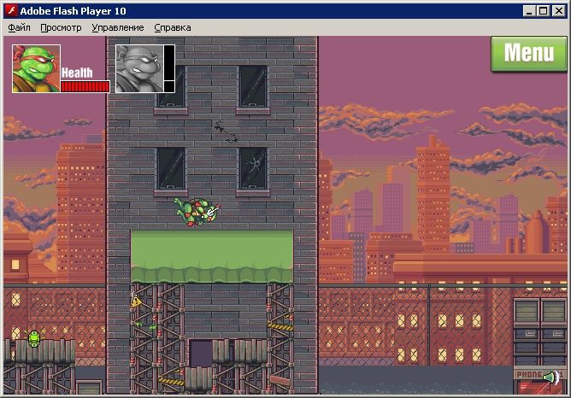
Task: Click the black bar beside the gray portrait
Action: tap(169, 69)
